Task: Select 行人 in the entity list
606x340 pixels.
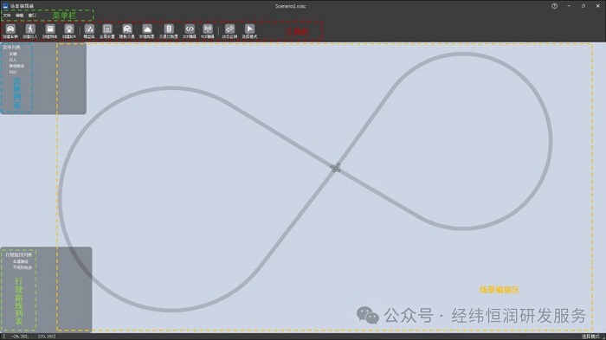Action: click(x=13, y=60)
